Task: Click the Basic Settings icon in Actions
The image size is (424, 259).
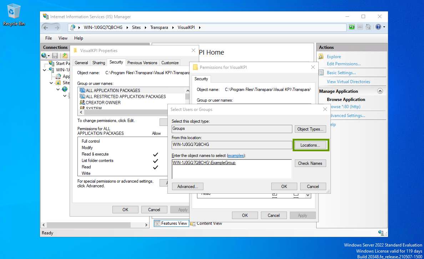Action: pos(321,73)
